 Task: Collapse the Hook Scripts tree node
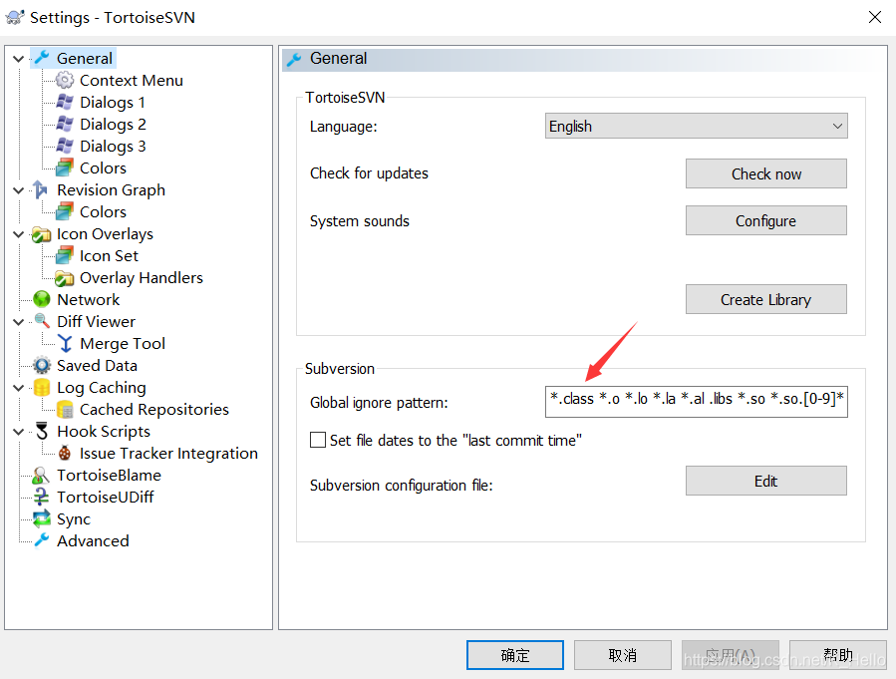click(18, 432)
